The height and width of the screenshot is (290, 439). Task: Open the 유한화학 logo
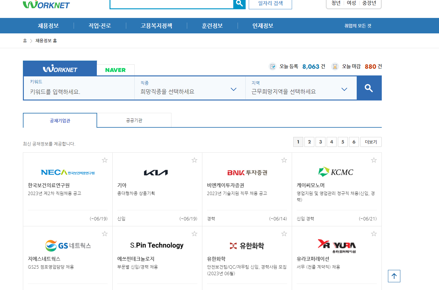pyautogui.click(x=247, y=246)
